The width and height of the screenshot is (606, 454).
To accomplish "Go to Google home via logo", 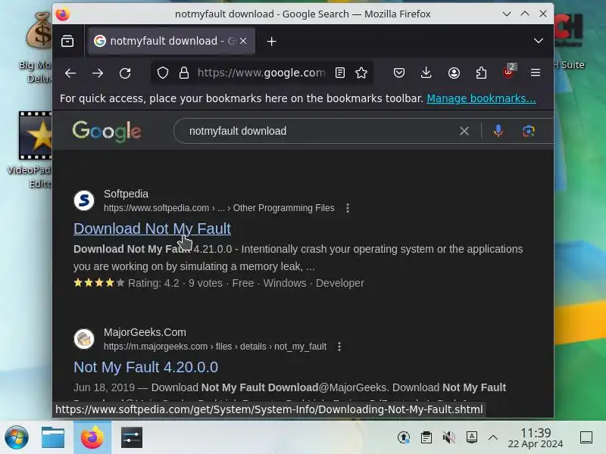I will [x=107, y=131].
